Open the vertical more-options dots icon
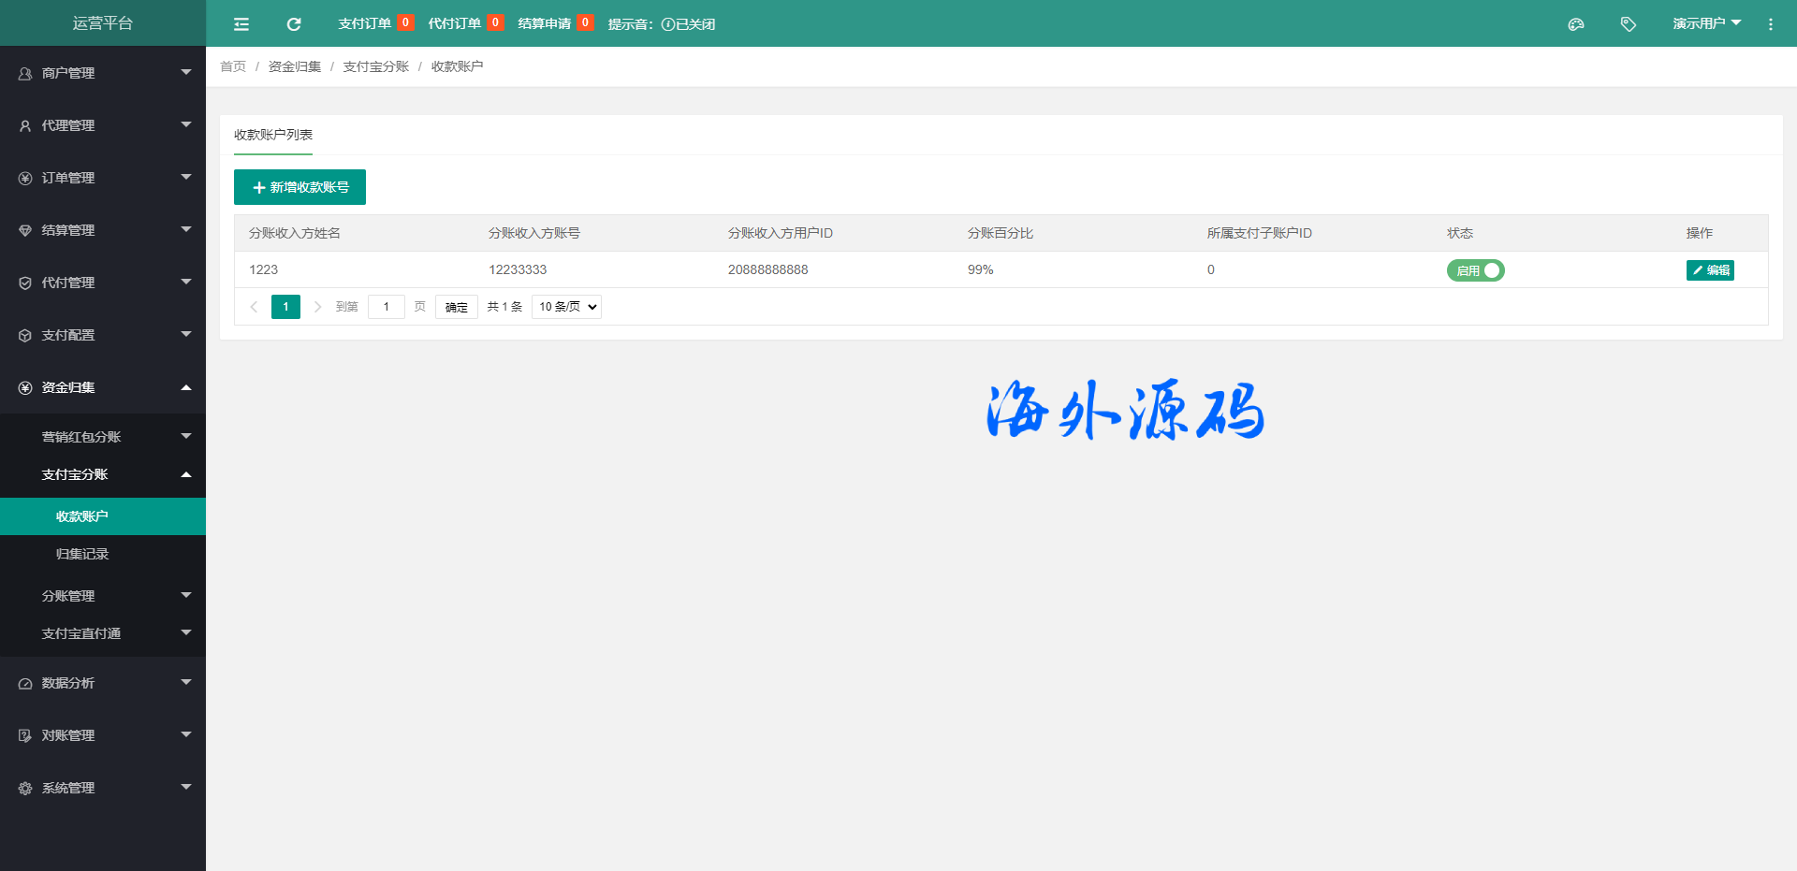Image resolution: width=1797 pixels, height=871 pixels. pos(1771,24)
